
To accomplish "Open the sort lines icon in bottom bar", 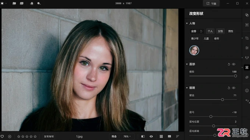I will click(x=177, y=136).
